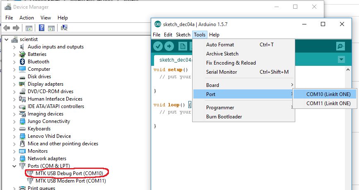Click the Upload arrow button in Arduino
The image size is (359, 190).
click(x=169, y=46)
